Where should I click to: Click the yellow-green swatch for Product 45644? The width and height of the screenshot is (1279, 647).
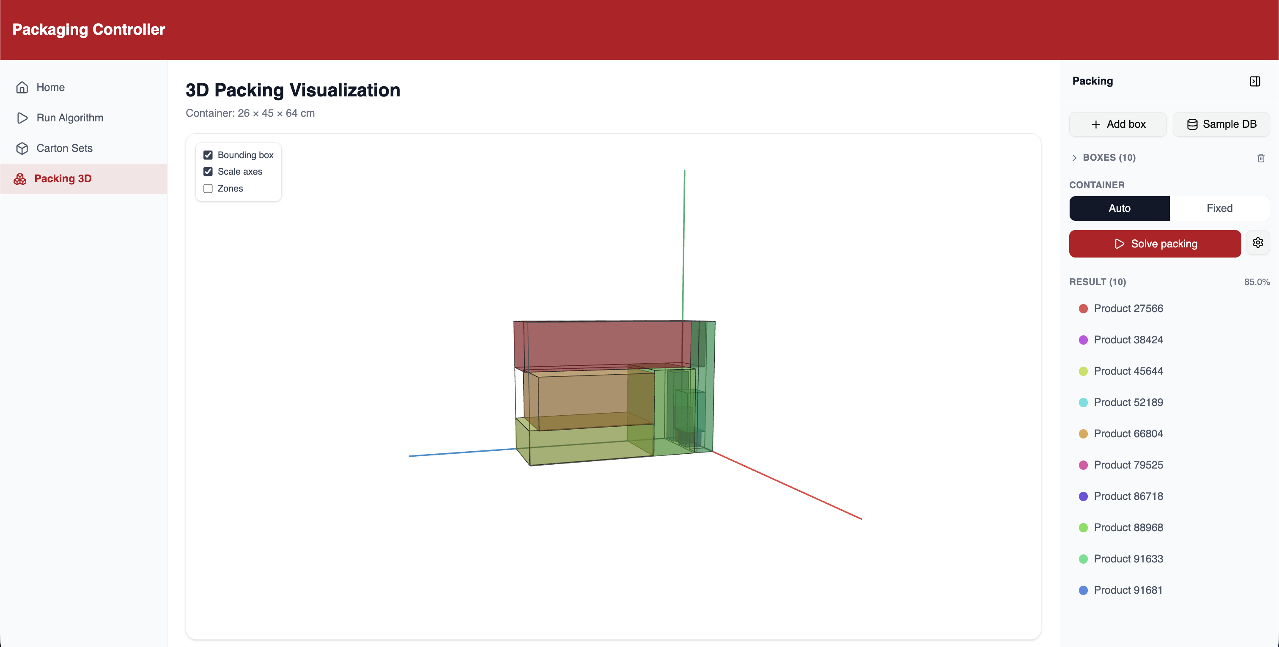pos(1083,371)
